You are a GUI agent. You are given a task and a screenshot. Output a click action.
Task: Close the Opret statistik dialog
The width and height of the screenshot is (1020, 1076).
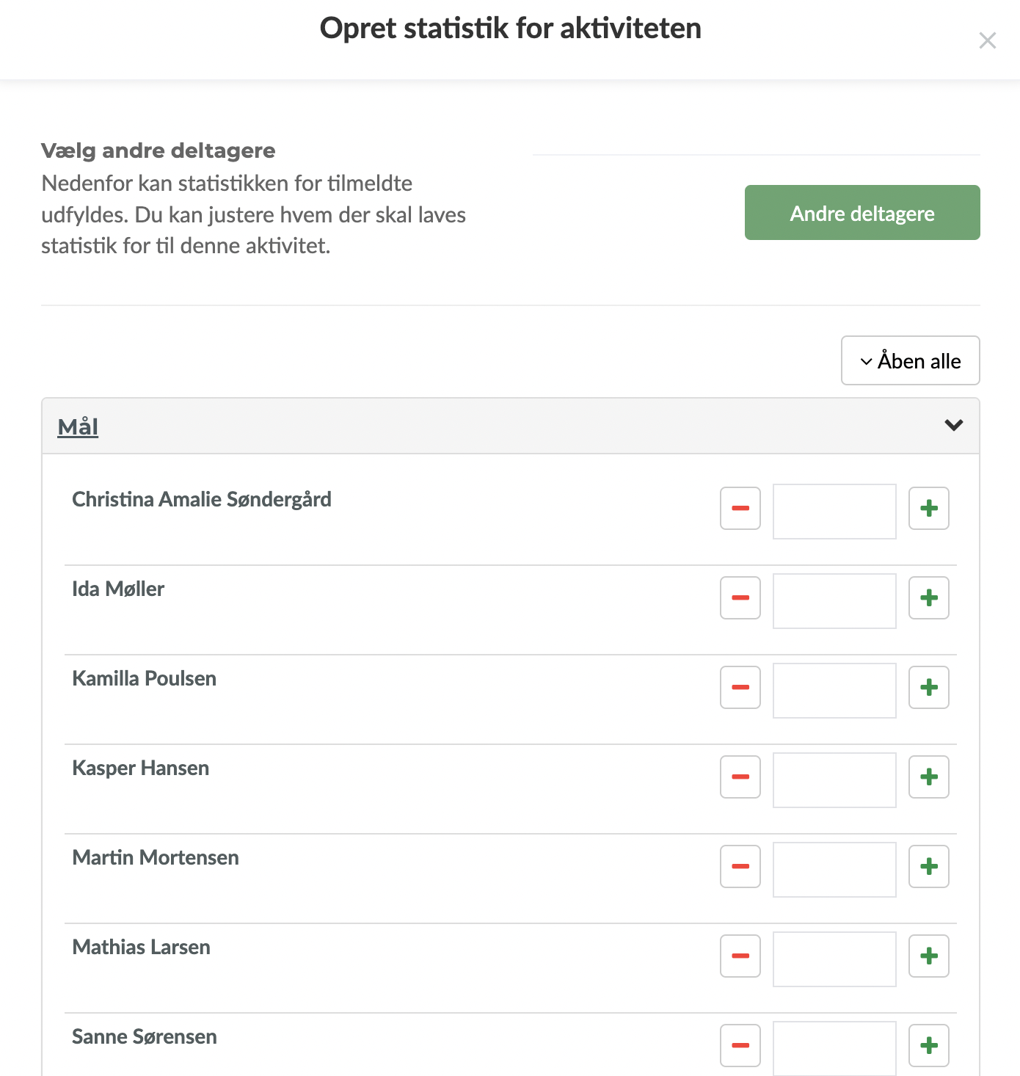(987, 40)
